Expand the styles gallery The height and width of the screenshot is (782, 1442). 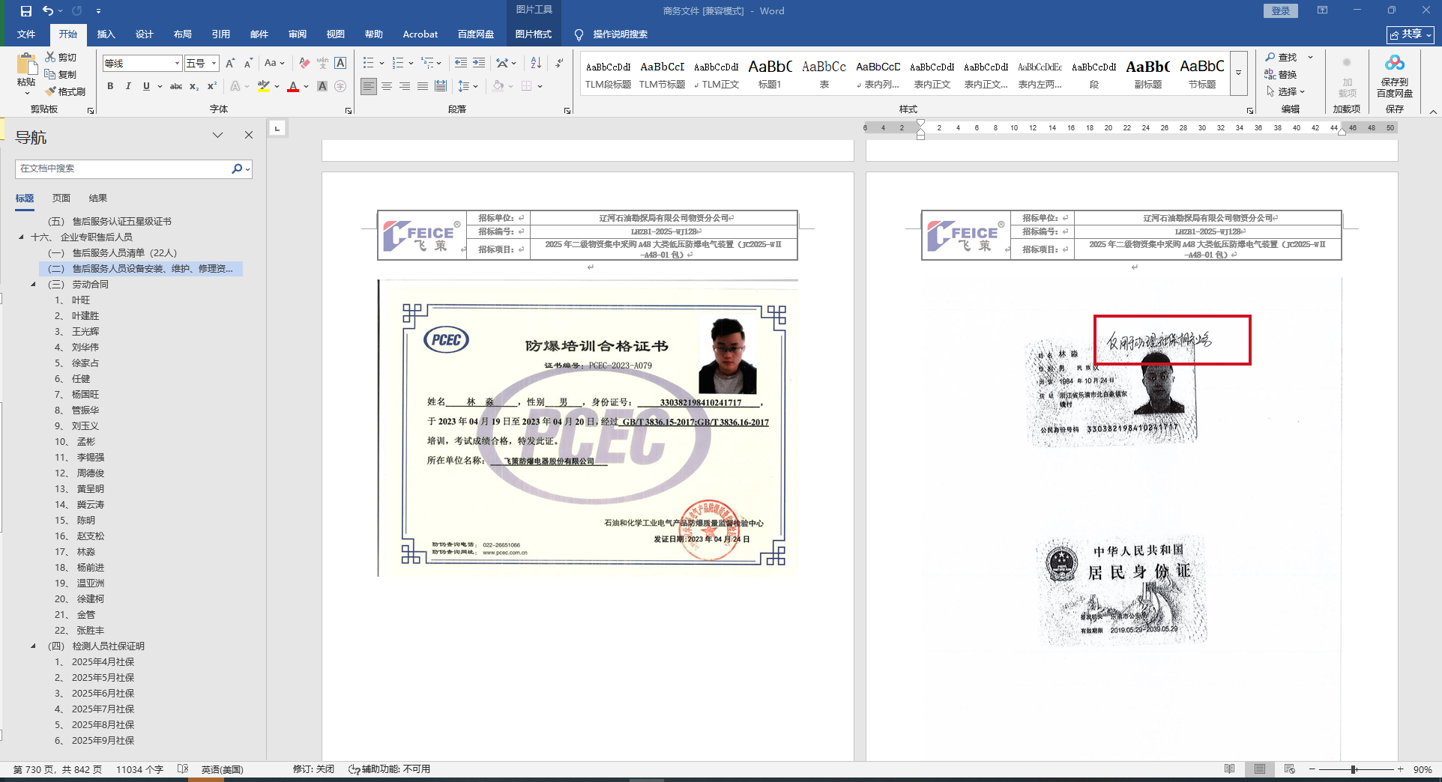pos(1238,73)
